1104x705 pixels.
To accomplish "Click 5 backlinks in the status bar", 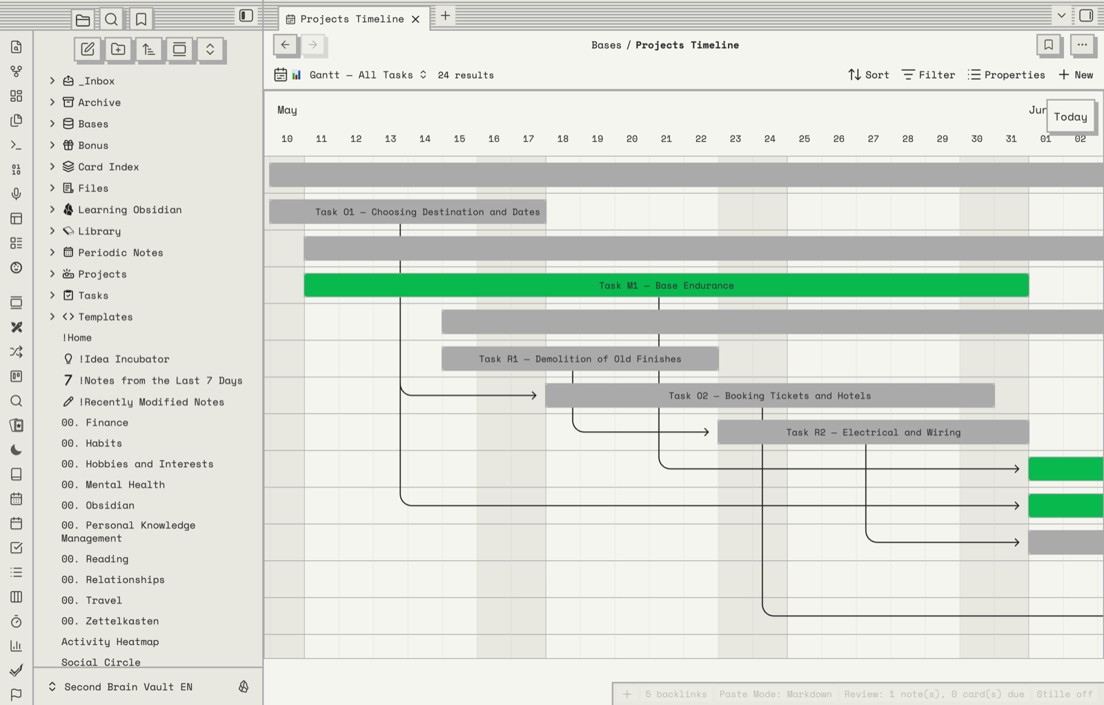I will click(x=676, y=694).
